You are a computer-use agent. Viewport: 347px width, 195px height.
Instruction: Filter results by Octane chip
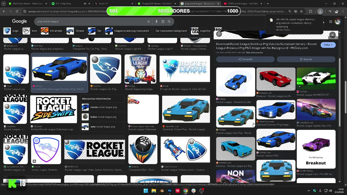(76, 31)
